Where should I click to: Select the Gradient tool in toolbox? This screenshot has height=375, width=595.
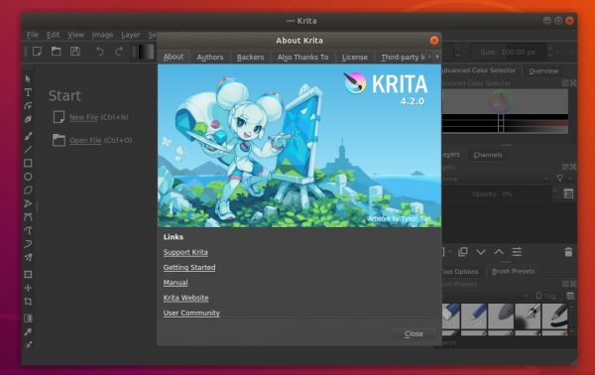[x=28, y=318]
